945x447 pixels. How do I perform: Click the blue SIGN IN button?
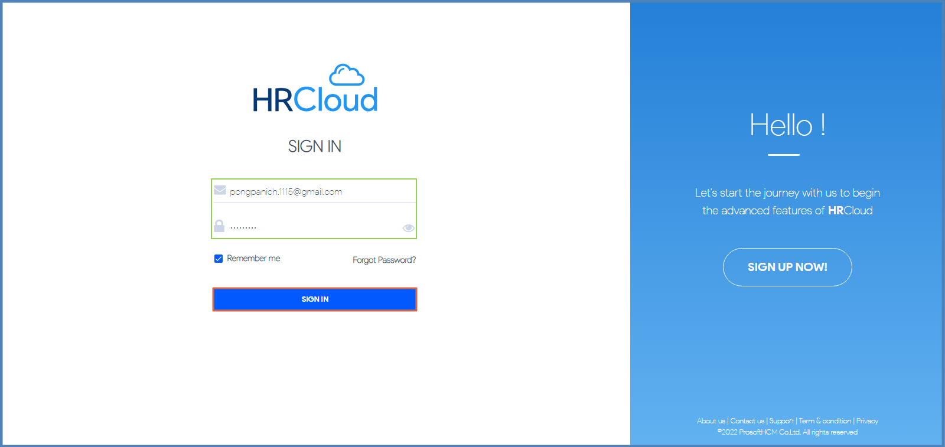pyautogui.click(x=315, y=299)
